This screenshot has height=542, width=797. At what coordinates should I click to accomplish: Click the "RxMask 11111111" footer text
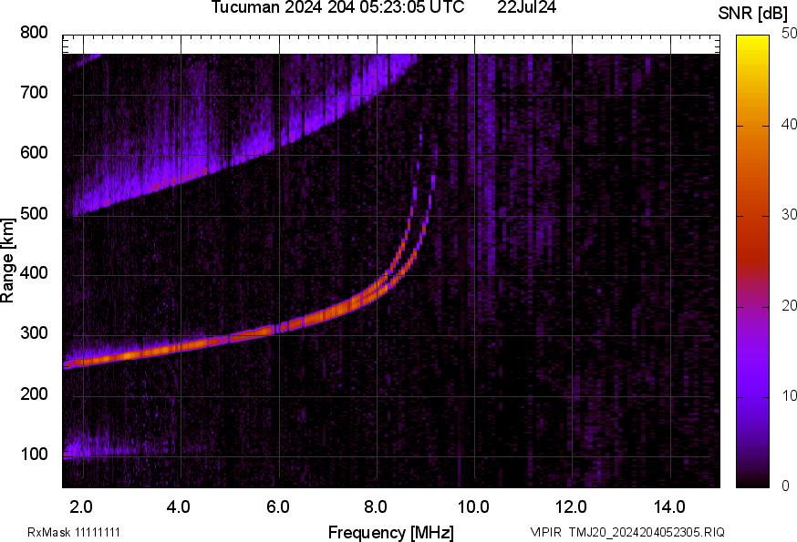coord(74,532)
